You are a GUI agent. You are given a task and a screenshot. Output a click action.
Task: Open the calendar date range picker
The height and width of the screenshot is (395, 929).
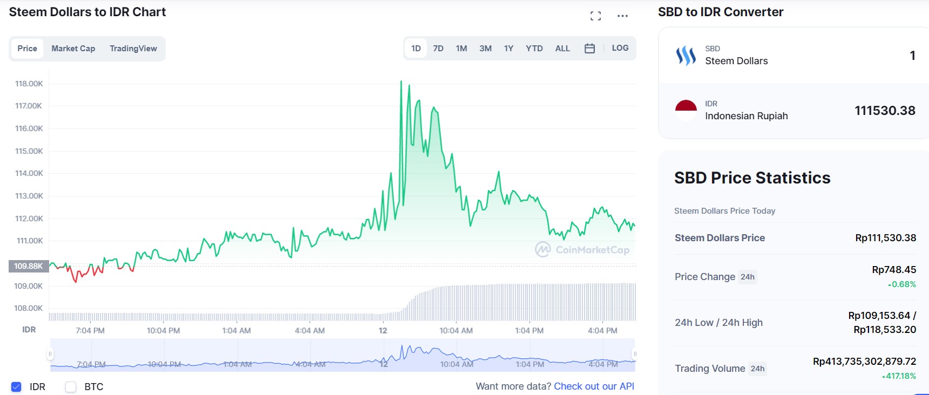(589, 49)
